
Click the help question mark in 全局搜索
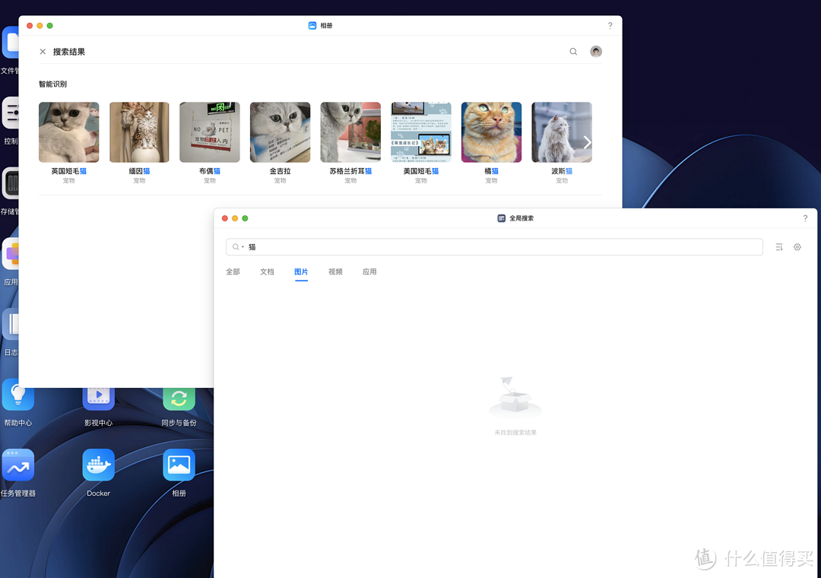[x=805, y=218]
